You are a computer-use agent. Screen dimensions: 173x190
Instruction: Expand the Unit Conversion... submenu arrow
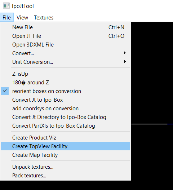click(125, 61)
